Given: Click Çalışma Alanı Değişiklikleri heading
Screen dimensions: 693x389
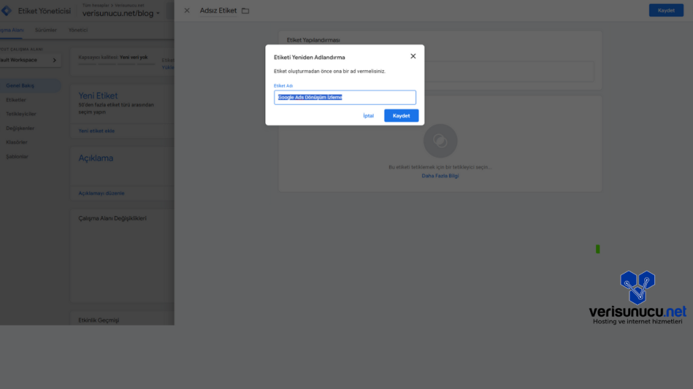Looking at the screenshot, I should (112, 218).
